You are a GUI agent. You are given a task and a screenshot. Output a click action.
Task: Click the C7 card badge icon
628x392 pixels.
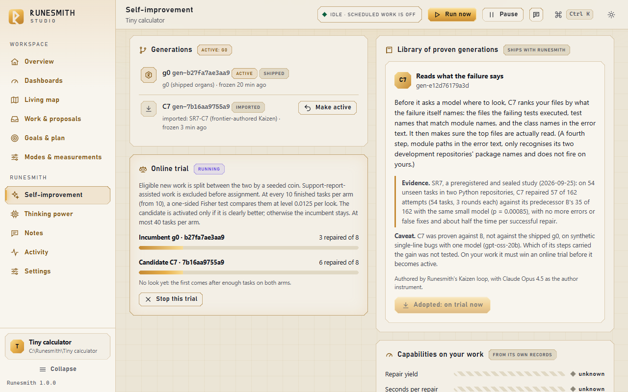[x=403, y=80]
